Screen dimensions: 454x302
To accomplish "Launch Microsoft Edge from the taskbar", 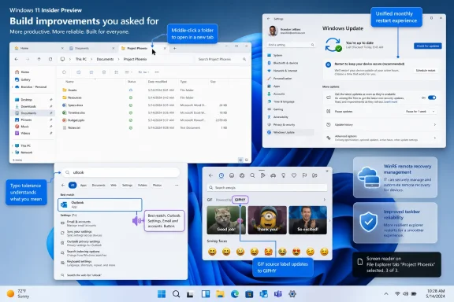I will (235, 294).
